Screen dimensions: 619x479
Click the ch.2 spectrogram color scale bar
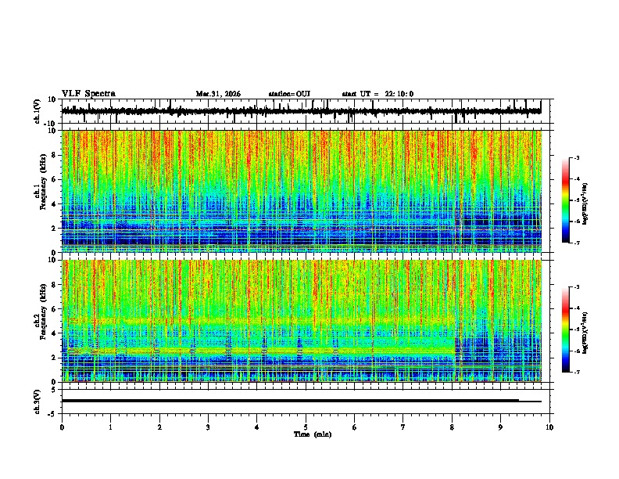566,330
